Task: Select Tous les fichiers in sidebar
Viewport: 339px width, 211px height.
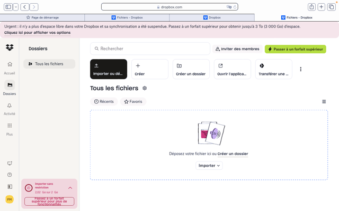Action: click(49, 64)
